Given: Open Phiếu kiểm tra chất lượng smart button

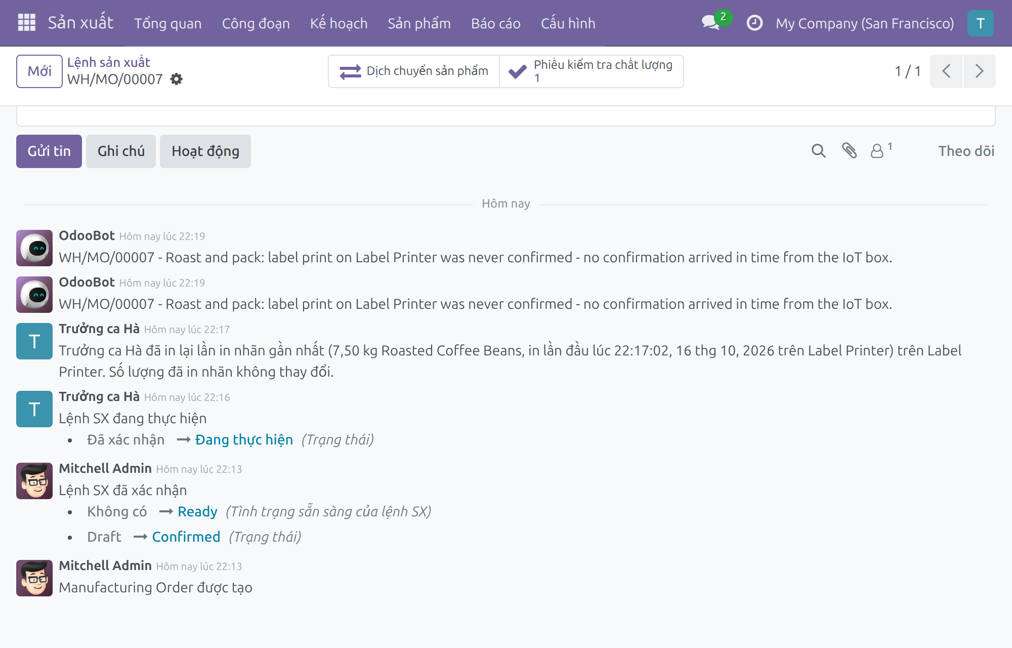Looking at the screenshot, I should (x=592, y=71).
